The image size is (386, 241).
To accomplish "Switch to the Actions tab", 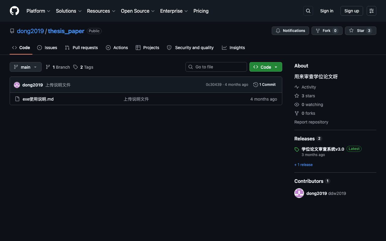I will point(117,48).
